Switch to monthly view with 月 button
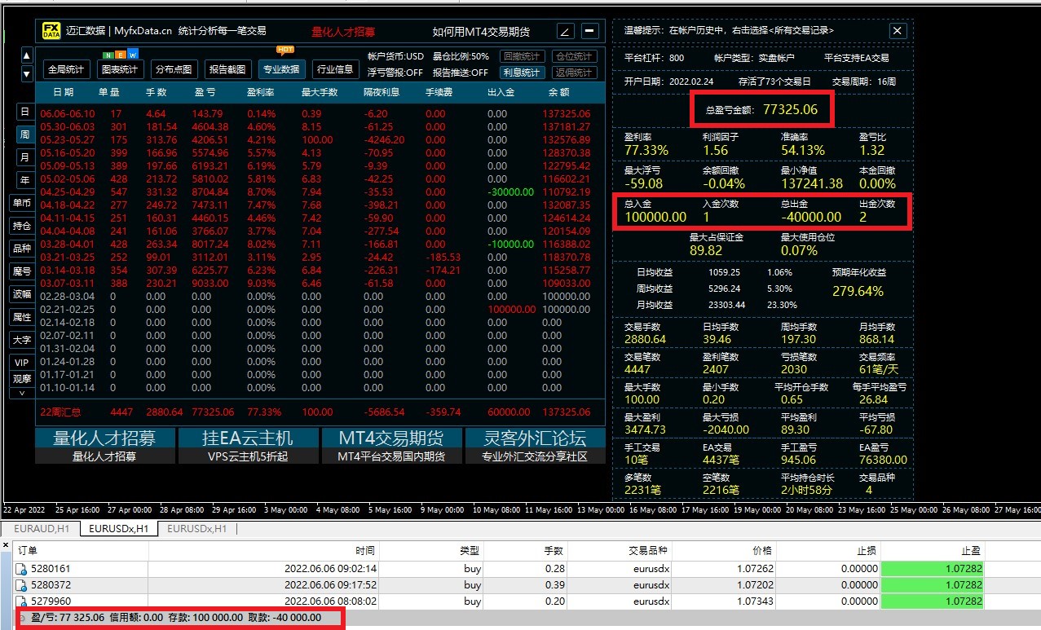Viewport: 1041px width, 630px height. [24, 156]
